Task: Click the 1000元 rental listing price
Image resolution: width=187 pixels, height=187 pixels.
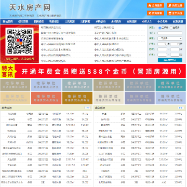Action: [x=178, y=182]
